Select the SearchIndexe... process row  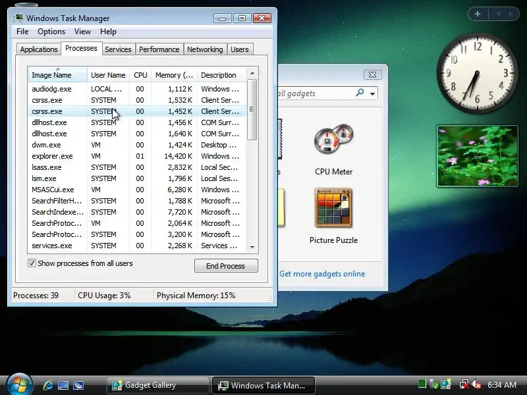[137, 212]
